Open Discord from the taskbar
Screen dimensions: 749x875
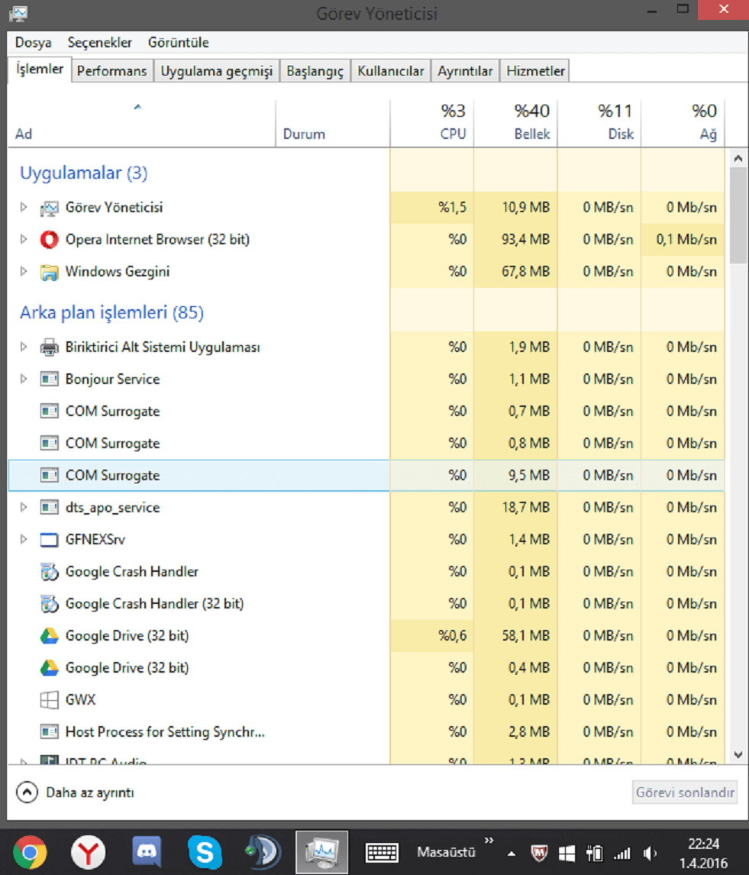click(147, 851)
